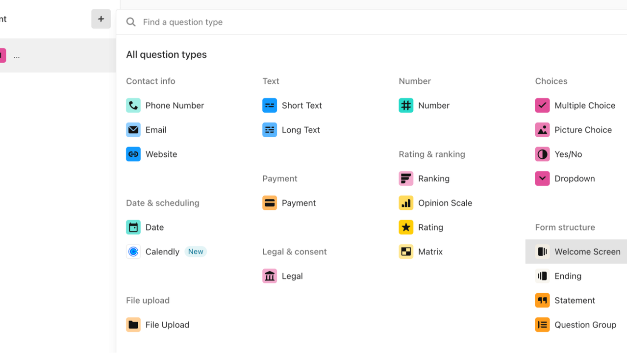Image resolution: width=627 pixels, height=353 pixels.
Task: Choose the Opinion Scale bar icon
Action: (406, 203)
